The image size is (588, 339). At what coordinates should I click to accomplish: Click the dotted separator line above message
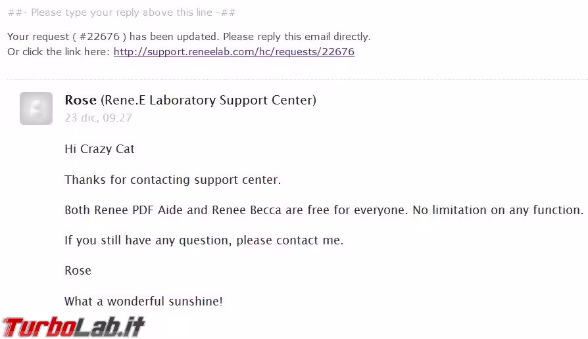pyautogui.click(x=297, y=79)
